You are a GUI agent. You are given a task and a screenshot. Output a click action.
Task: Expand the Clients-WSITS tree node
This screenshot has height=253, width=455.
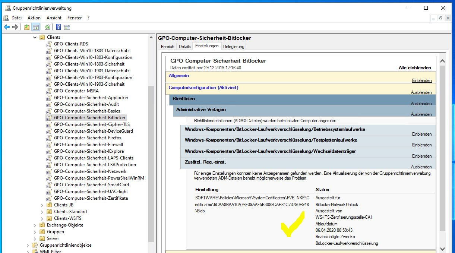click(x=42, y=218)
